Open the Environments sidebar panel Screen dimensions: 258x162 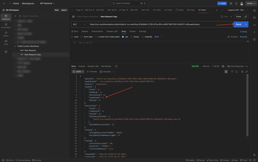pyautogui.click(x=6, y=26)
